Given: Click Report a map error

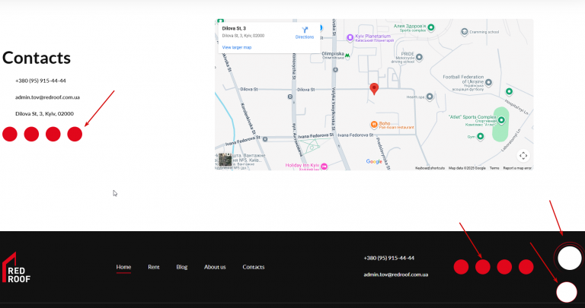Looking at the screenshot, I should point(517,168).
